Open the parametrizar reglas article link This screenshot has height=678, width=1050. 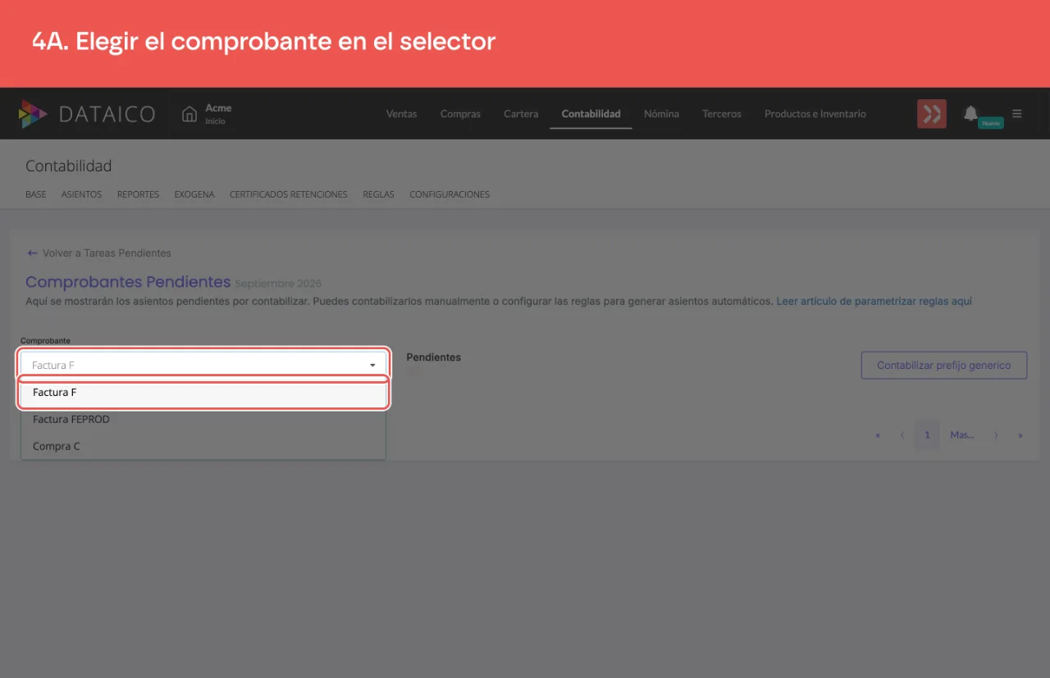[x=874, y=302]
